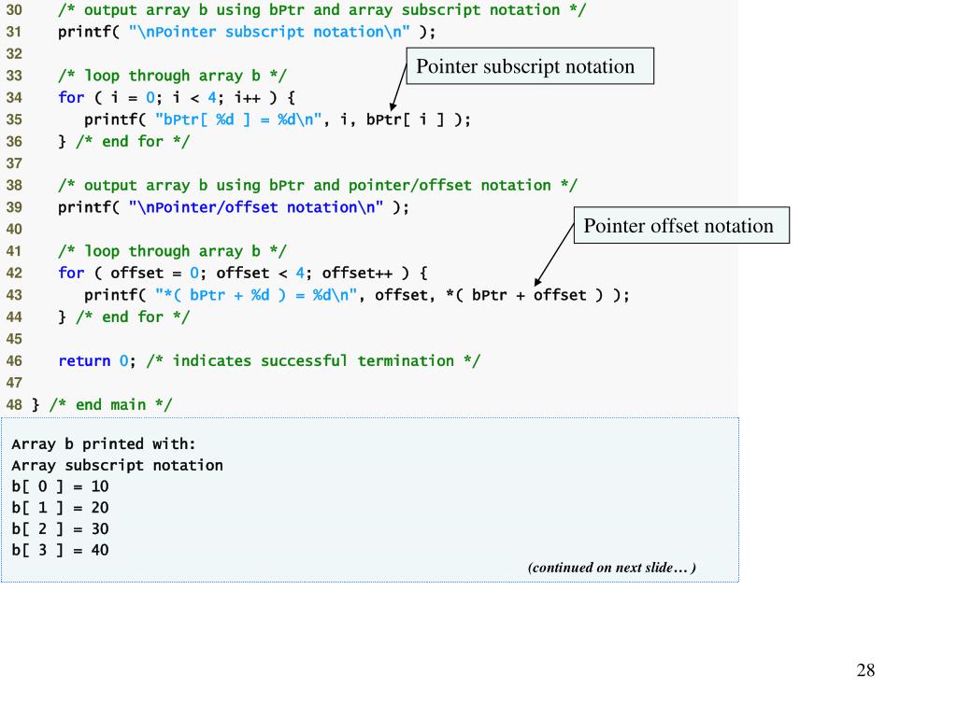Click the "loop through array b" comment on line 41

[x=172, y=251]
